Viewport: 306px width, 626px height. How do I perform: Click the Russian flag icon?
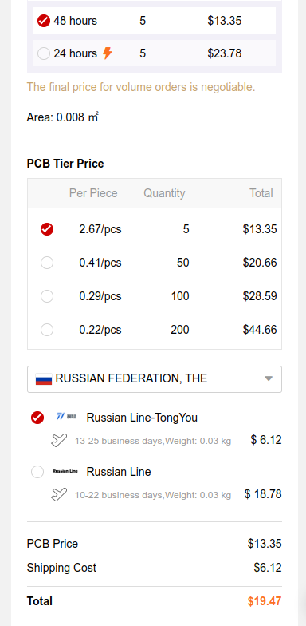click(44, 378)
